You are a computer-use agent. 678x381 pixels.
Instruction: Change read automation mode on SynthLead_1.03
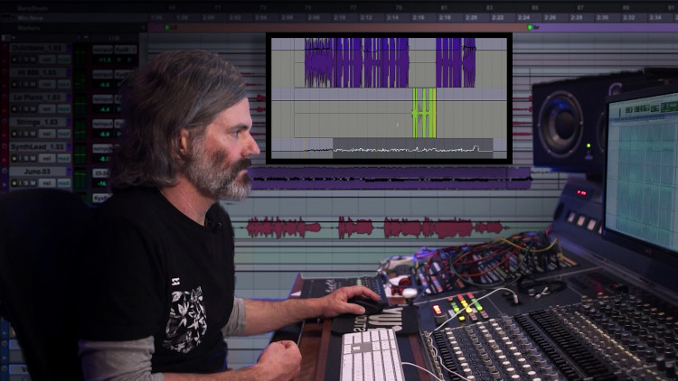click(x=64, y=158)
